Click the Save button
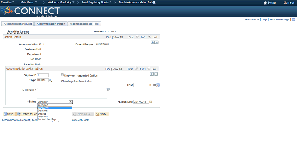This screenshot has height=167, width=297. click(9, 114)
